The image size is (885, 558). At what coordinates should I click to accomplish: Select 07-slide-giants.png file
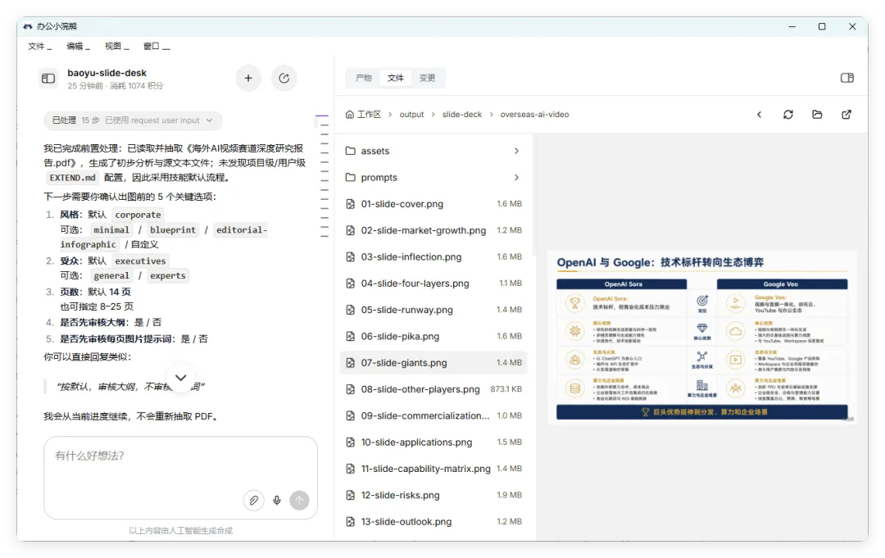433,363
